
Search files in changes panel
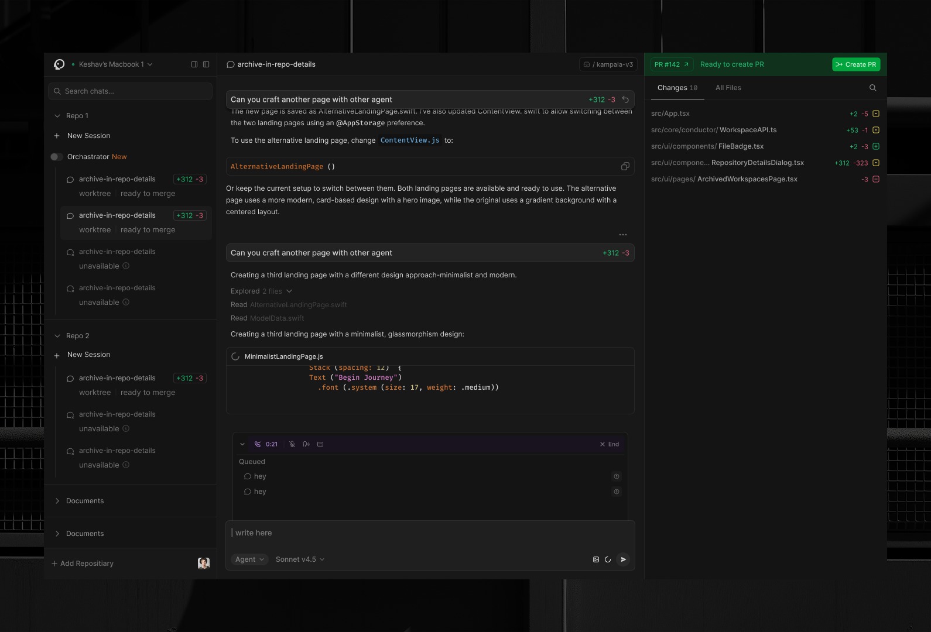click(x=873, y=88)
